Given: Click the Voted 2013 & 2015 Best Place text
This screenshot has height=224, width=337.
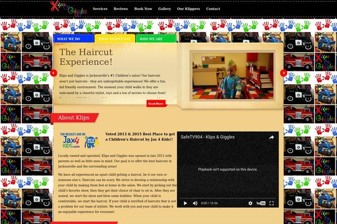Looking at the screenshot, I should click(140, 137).
